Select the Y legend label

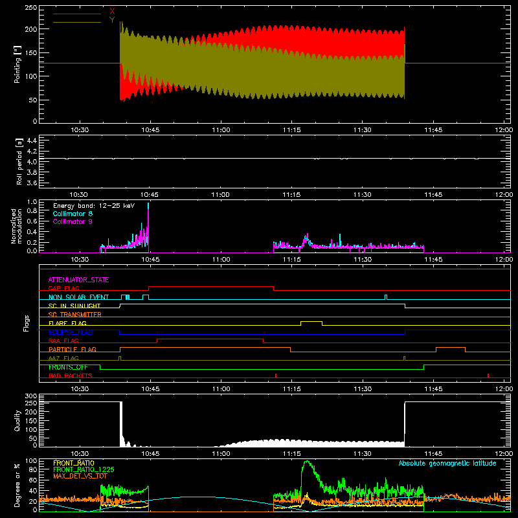click(x=112, y=20)
